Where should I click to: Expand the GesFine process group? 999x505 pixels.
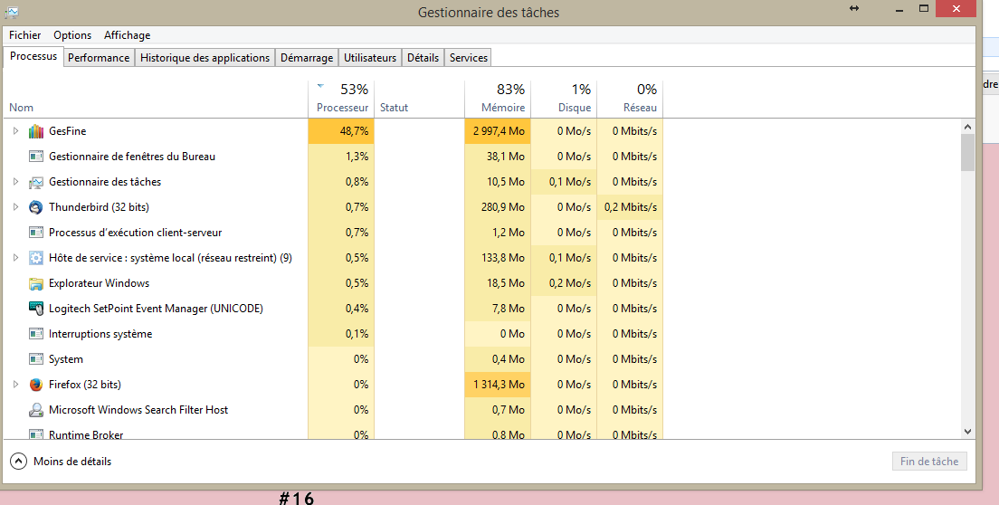point(16,131)
